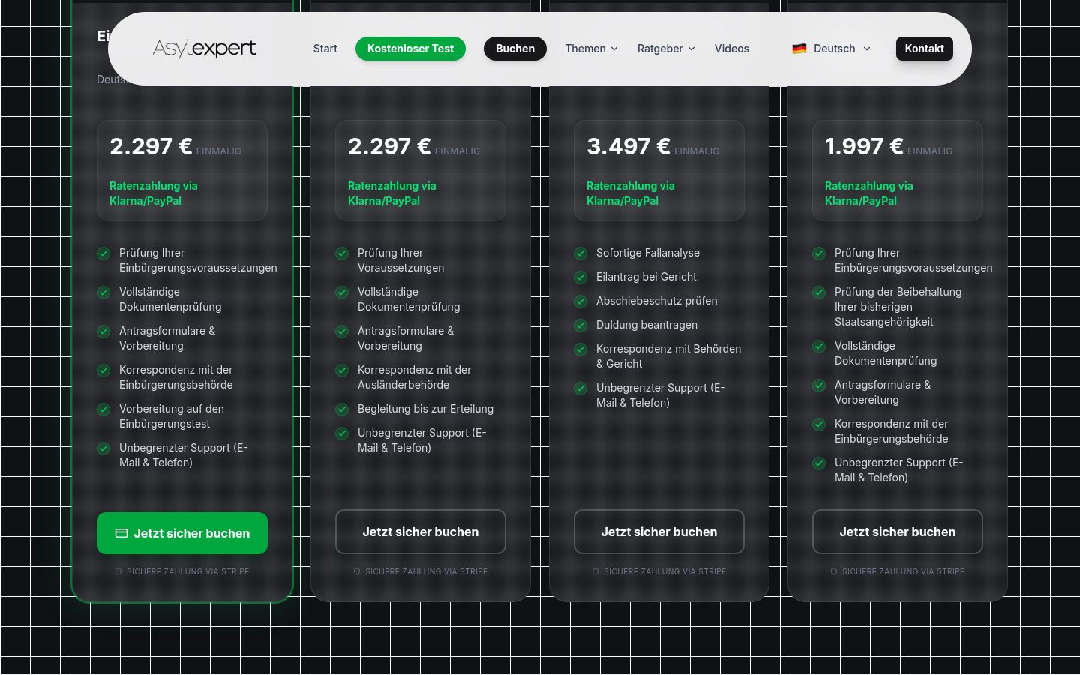Click the check icon beside Eilantrag bei Gericht

580,277
